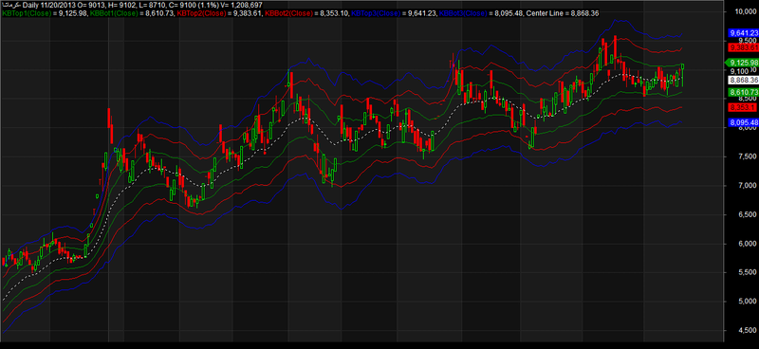Click the 9,100 last price label

tap(739, 71)
